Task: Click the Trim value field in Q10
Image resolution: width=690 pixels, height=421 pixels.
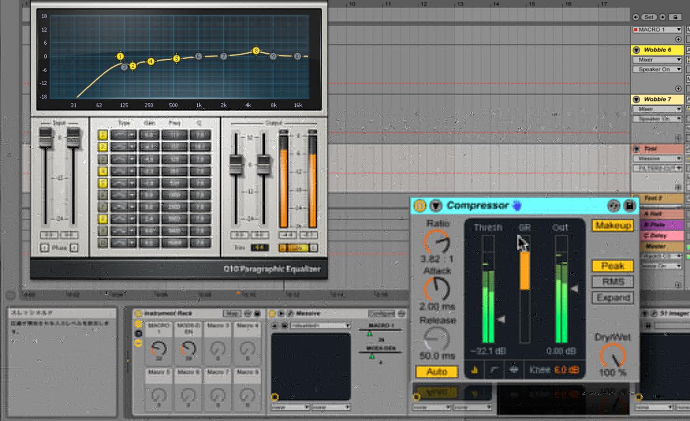Action: click(259, 248)
